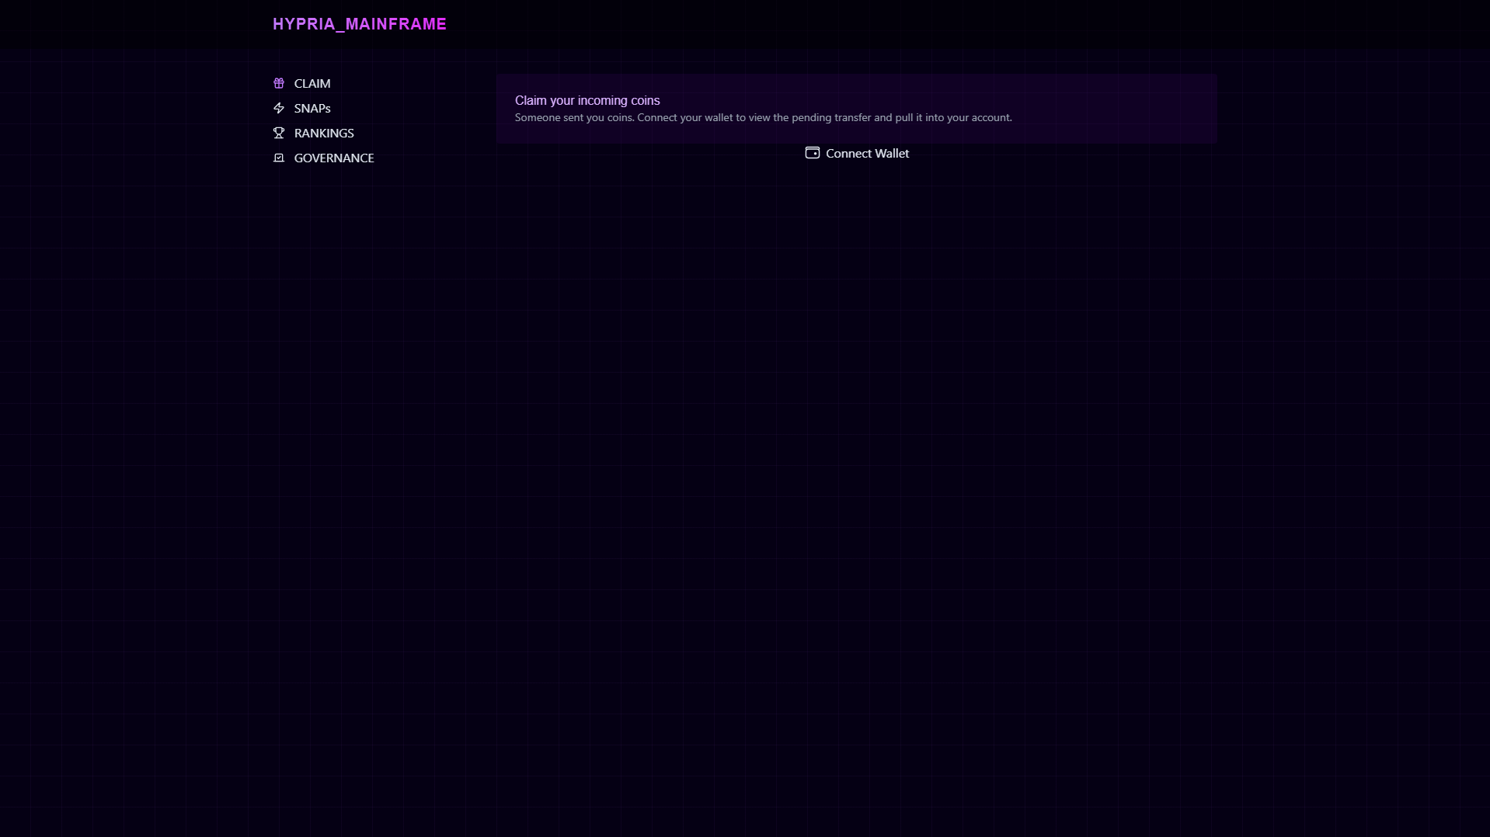This screenshot has height=837, width=1490.
Task: Click the trophy icon beside RANKINGS
Action: 279,133
